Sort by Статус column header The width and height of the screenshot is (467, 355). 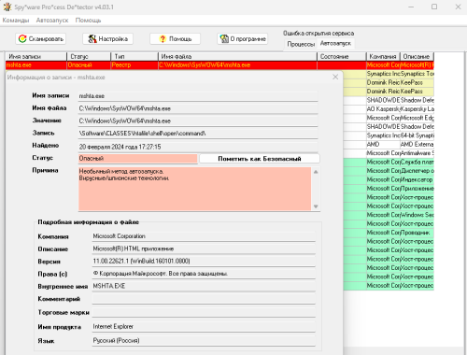(x=89, y=56)
